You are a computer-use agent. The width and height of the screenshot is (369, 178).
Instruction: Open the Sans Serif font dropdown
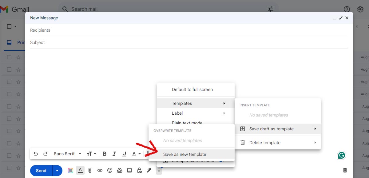67,154
